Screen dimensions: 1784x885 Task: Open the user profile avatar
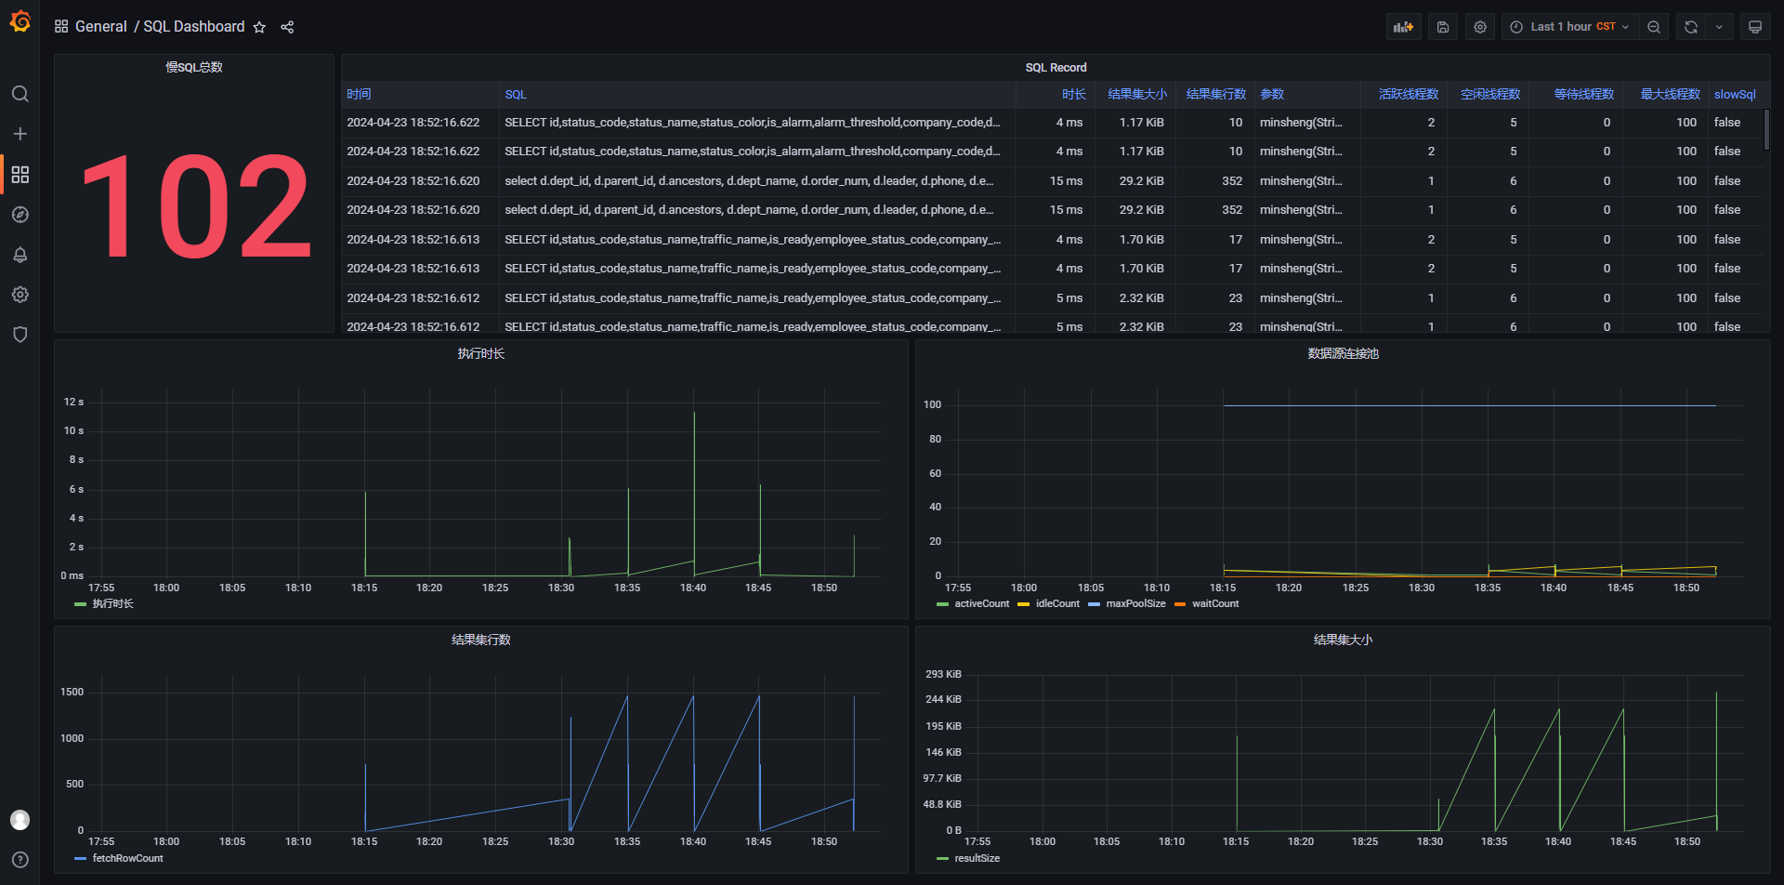pos(20,820)
